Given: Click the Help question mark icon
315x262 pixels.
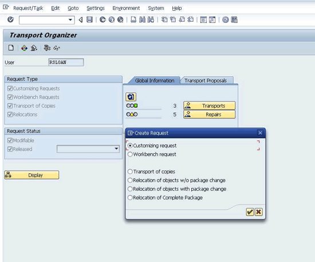Looking at the screenshot, I should pos(226,20).
